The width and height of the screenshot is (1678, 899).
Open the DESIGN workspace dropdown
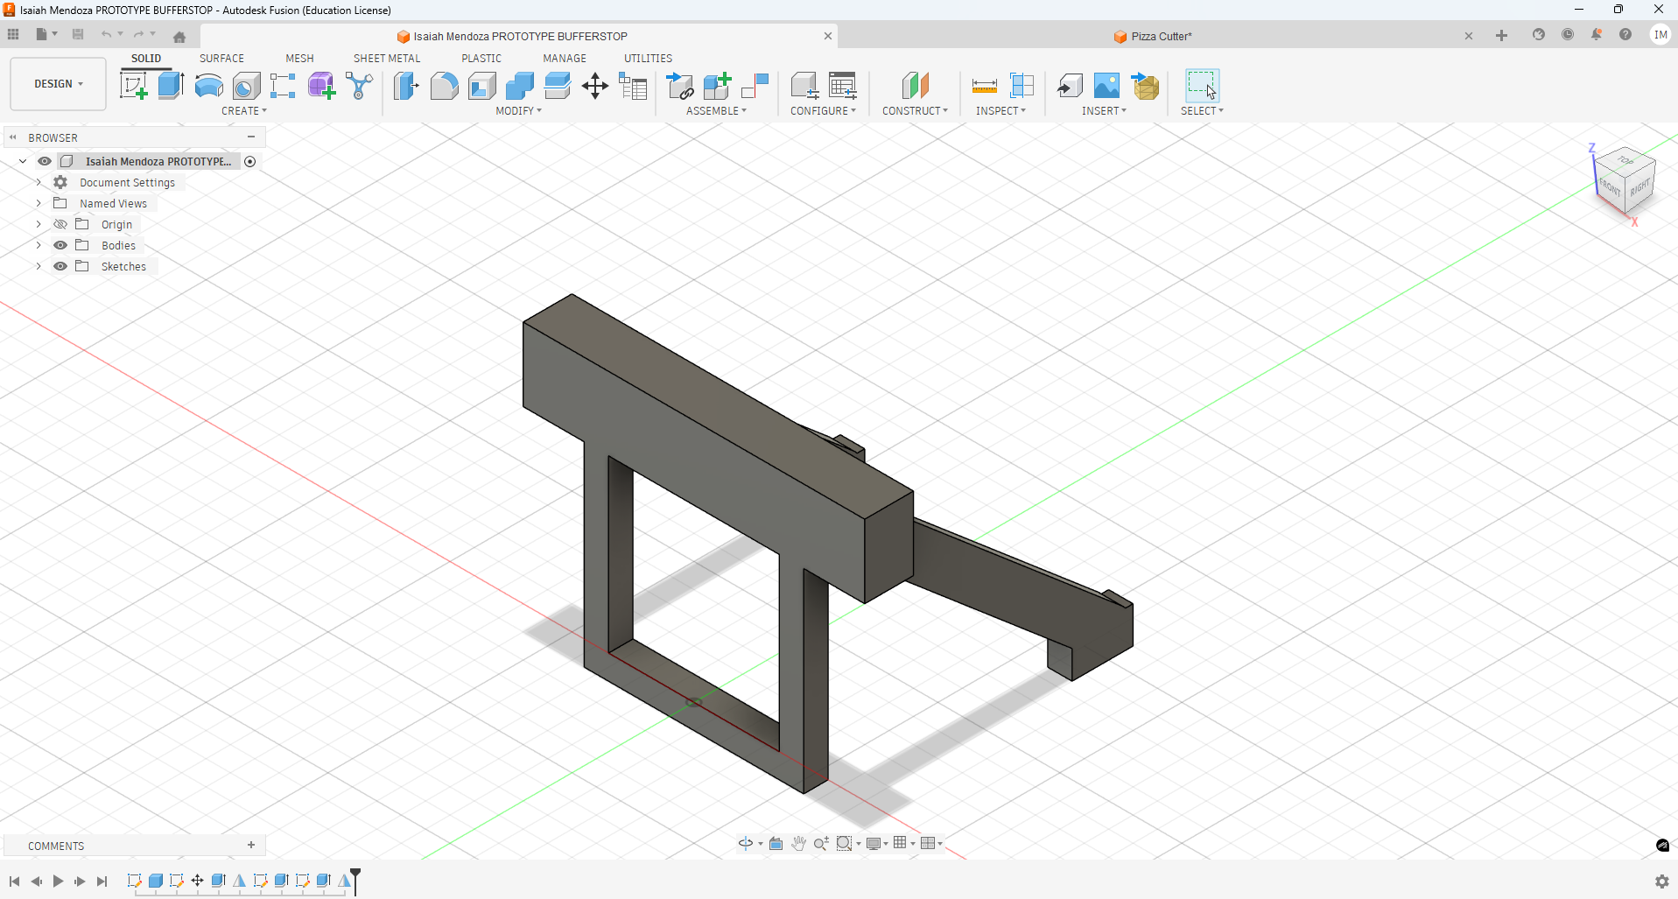pos(59,84)
